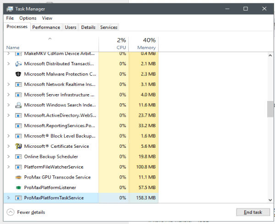Click the 100.8 MB memory value
275x224 pixels.
[x=146, y=167]
